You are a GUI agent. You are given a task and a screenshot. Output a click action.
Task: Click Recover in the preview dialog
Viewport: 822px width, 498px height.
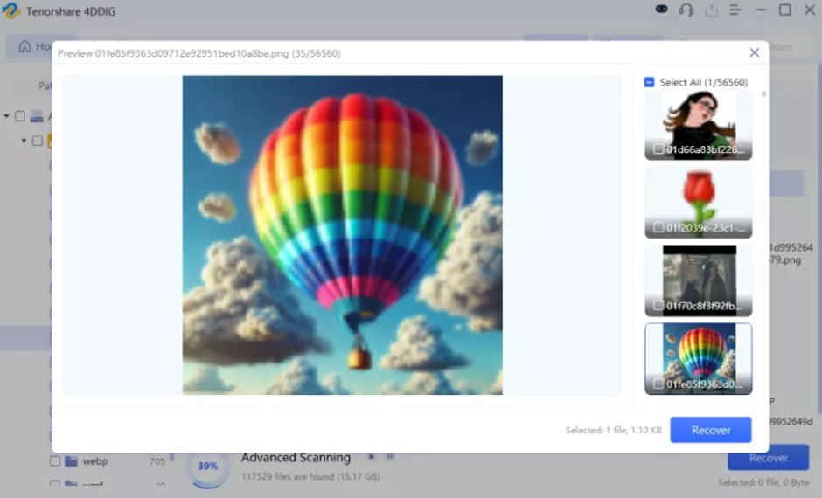pyautogui.click(x=711, y=430)
